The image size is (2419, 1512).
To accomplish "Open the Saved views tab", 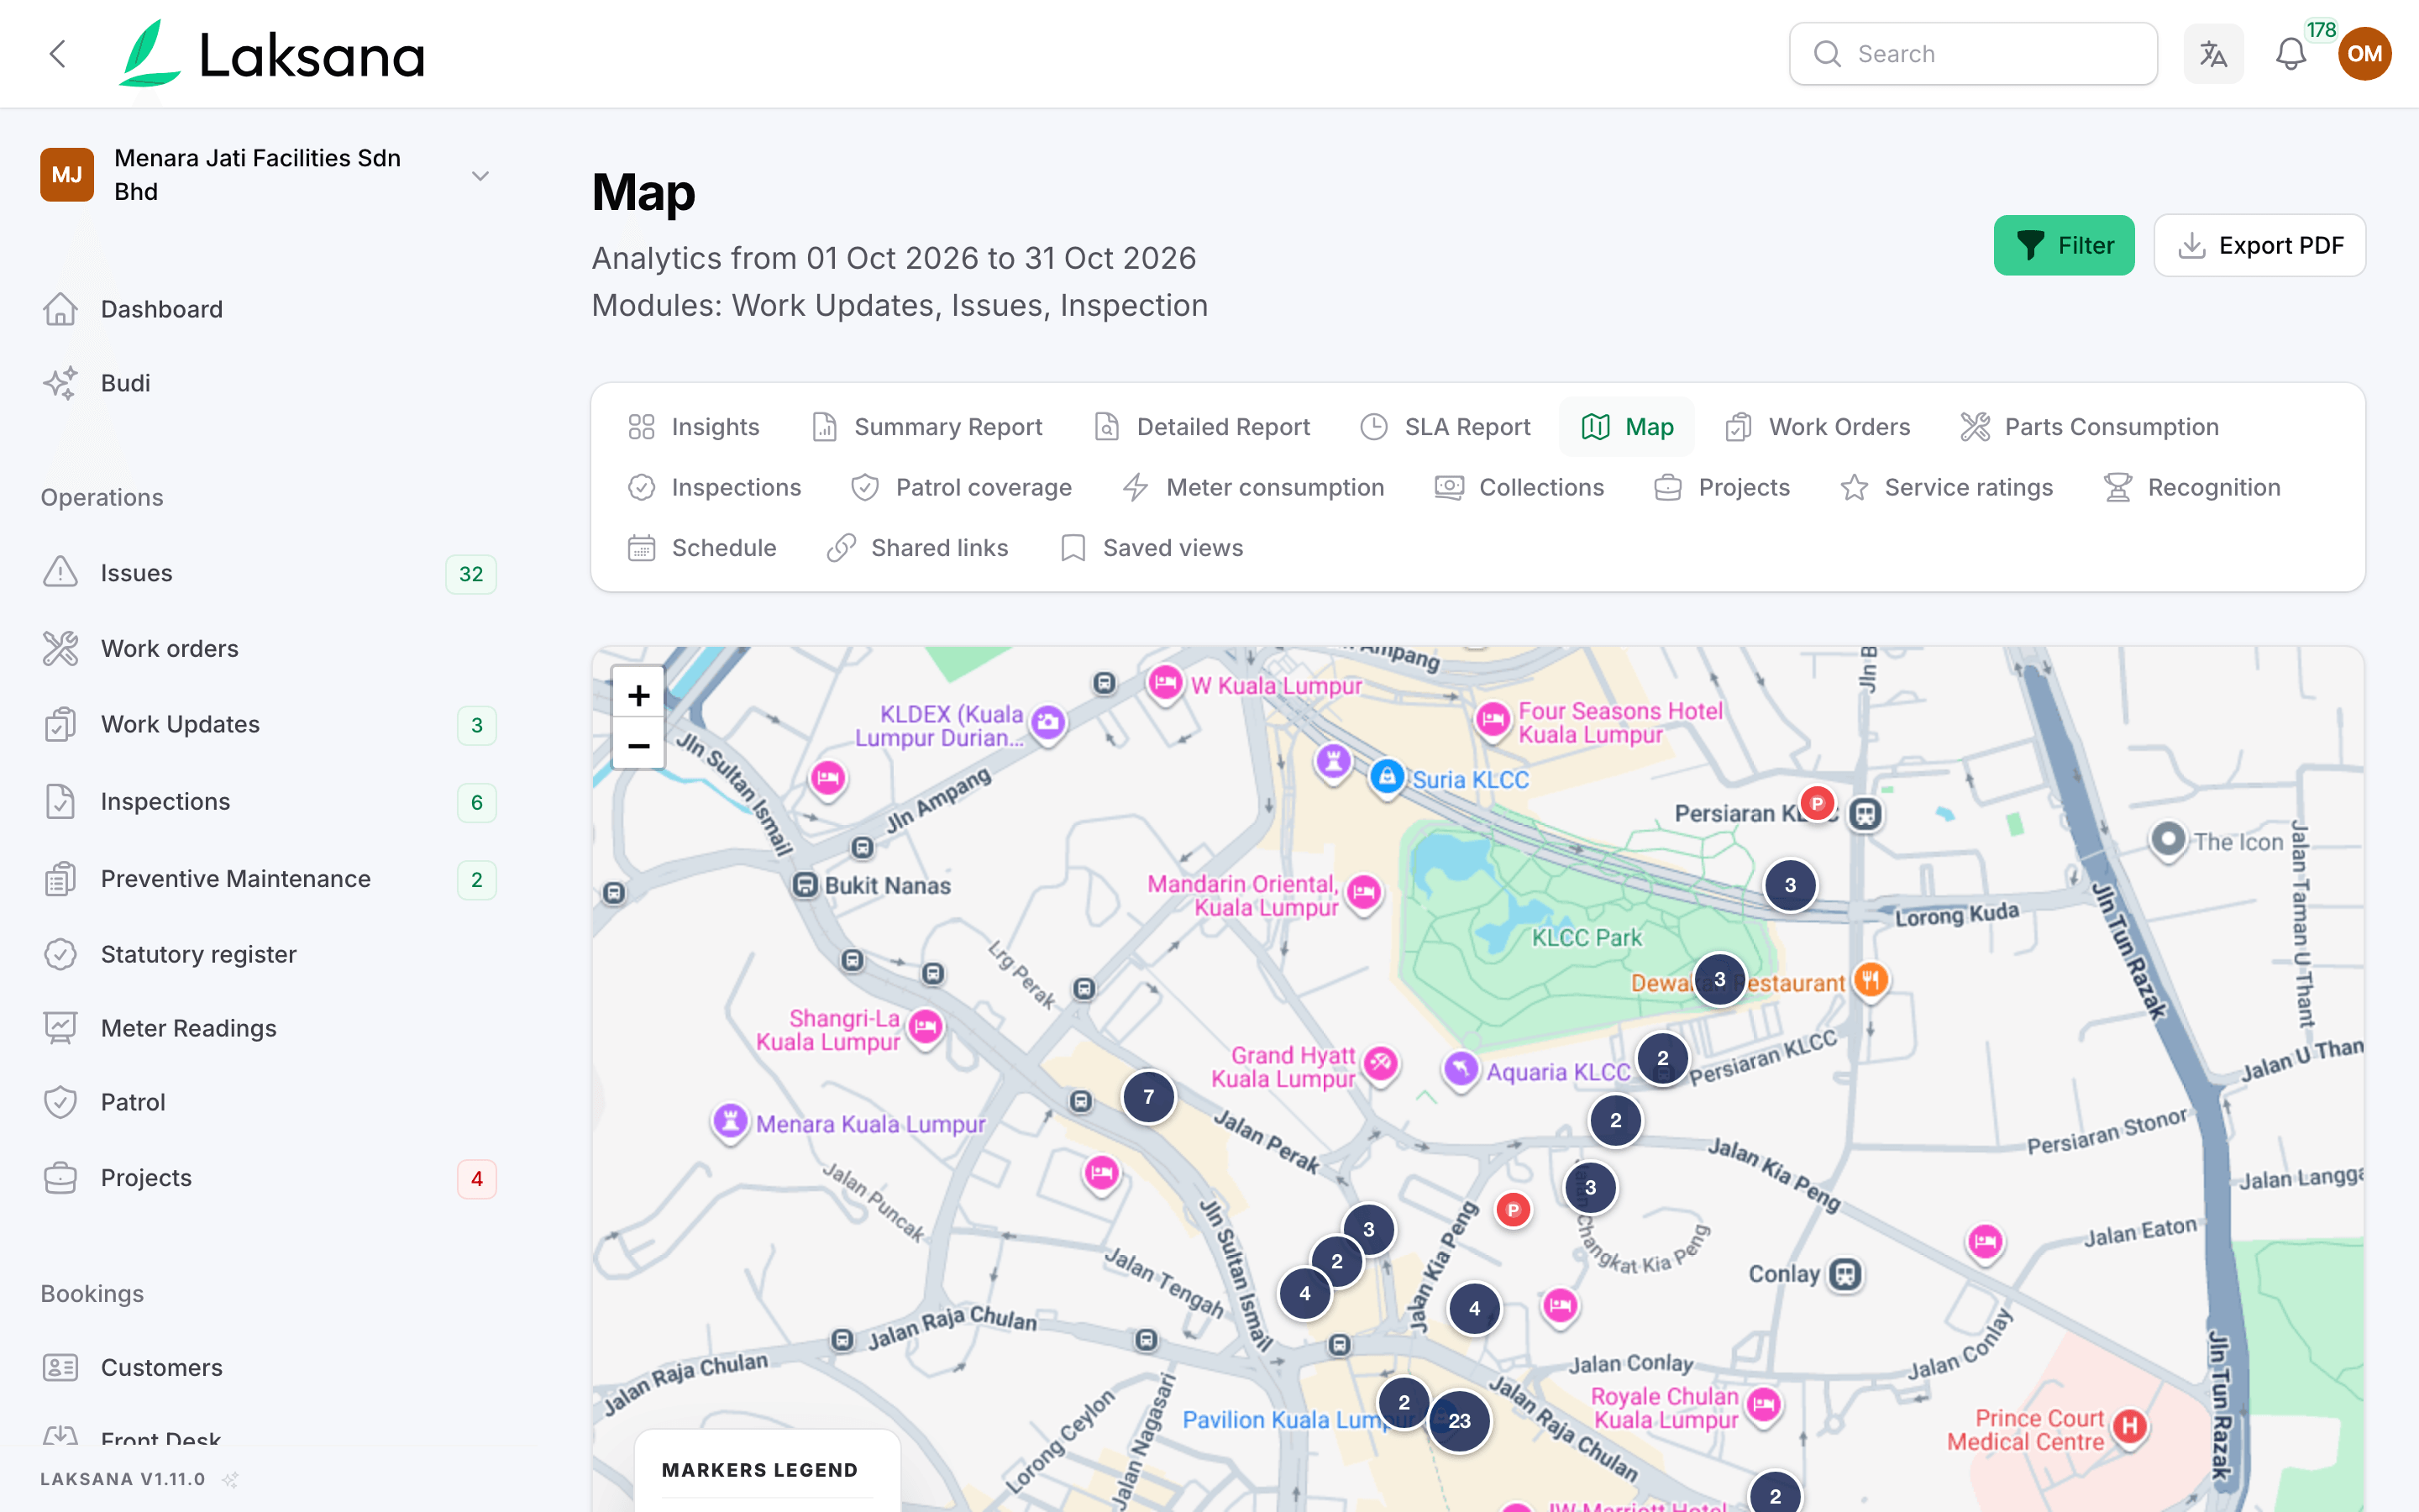I will click(x=1152, y=548).
